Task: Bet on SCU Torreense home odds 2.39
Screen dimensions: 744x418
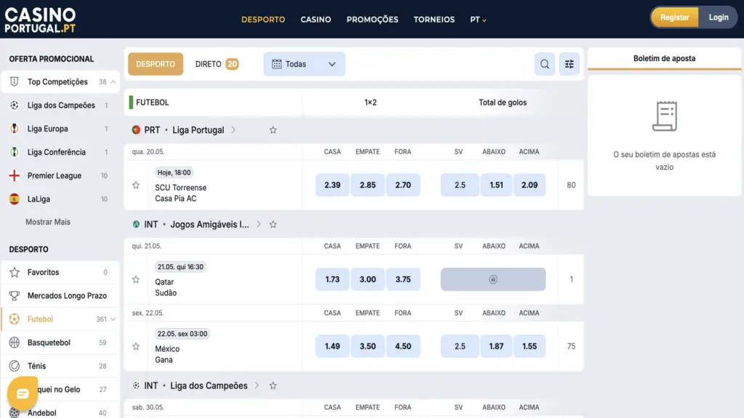Action: 332,185
